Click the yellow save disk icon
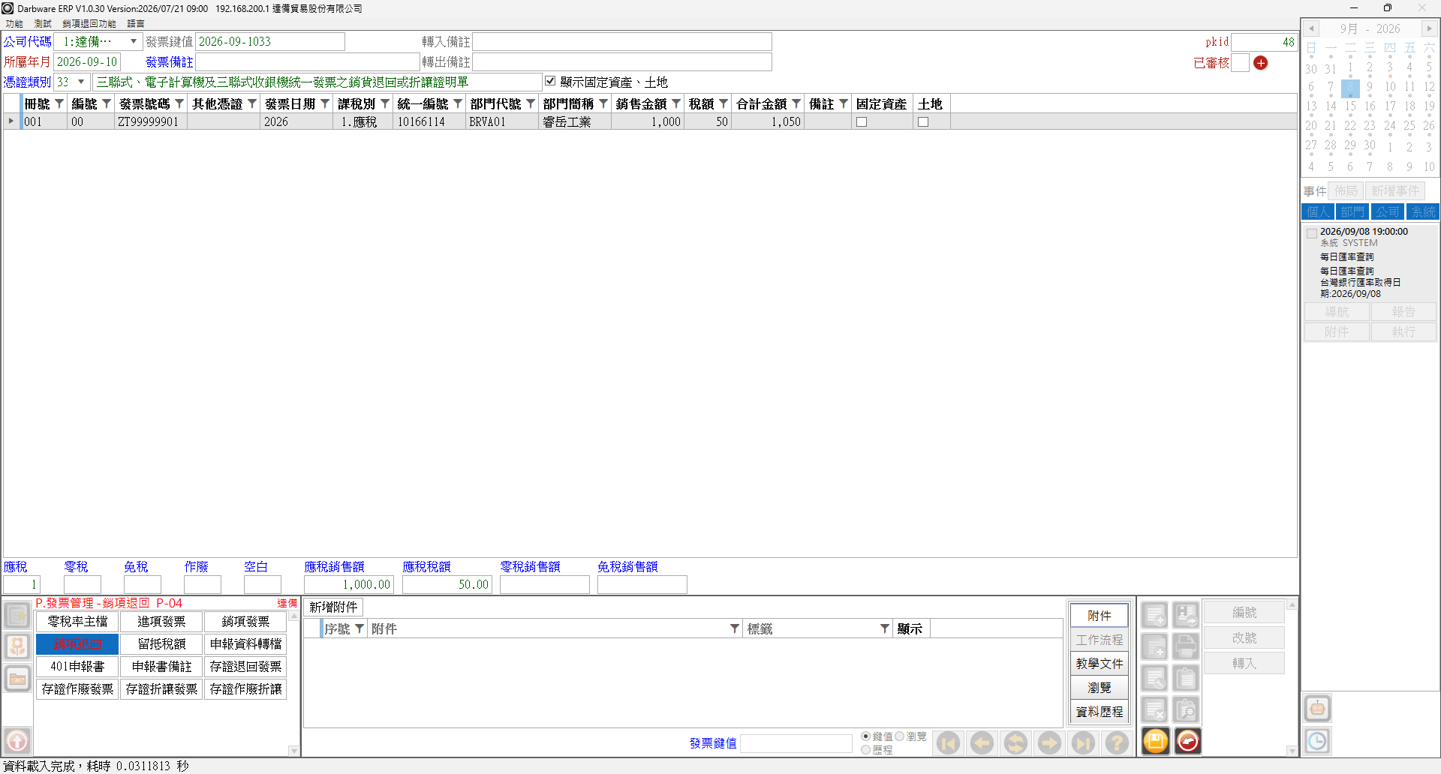The width and height of the screenshot is (1441, 774). pyautogui.click(x=1156, y=742)
